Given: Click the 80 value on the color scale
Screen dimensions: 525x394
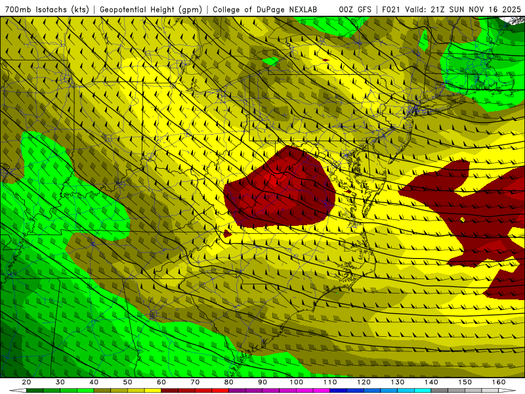Looking at the screenshot, I should click(228, 382).
